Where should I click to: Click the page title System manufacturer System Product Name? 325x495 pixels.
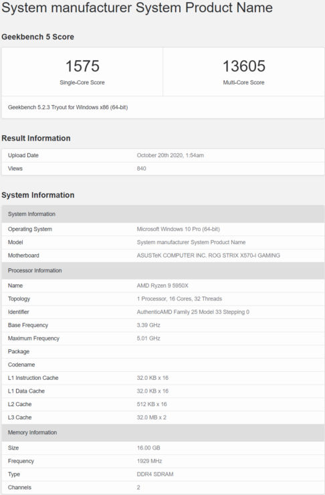[137, 7]
